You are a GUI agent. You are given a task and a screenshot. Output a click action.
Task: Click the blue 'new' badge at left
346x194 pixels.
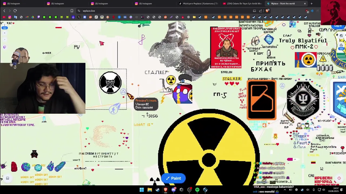[5, 28]
